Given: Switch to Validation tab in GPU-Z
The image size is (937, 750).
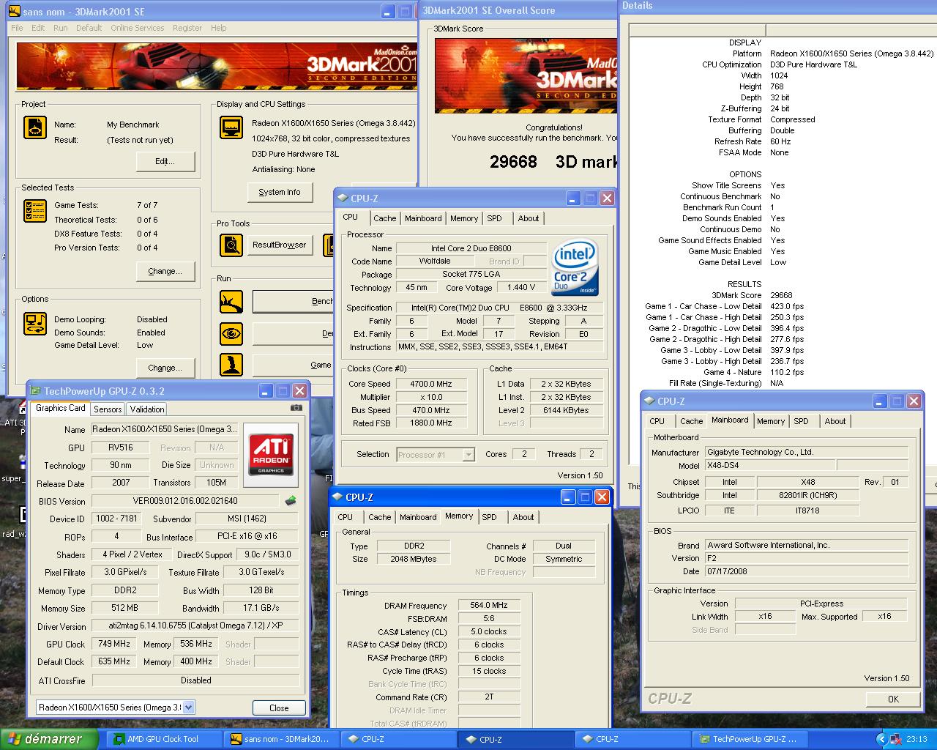Looking at the screenshot, I should click(147, 409).
